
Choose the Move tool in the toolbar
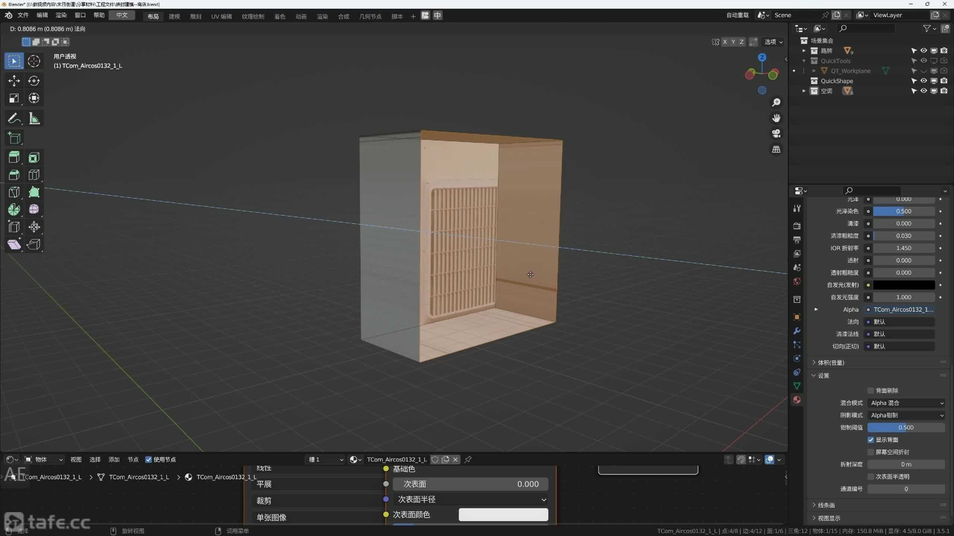coord(14,81)
